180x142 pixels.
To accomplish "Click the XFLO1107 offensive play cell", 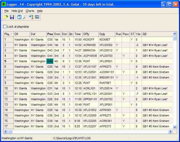I will click(91, 67).
